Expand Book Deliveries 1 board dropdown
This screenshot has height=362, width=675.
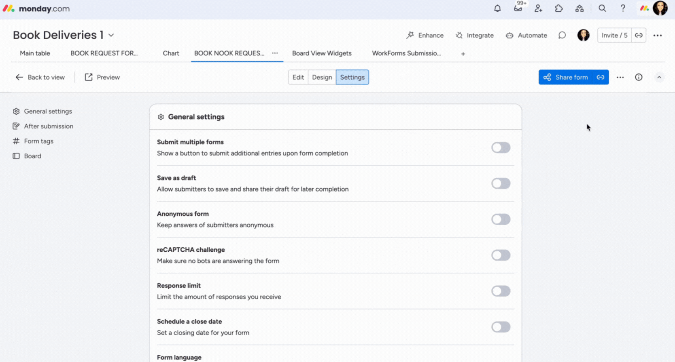point(111,35)
